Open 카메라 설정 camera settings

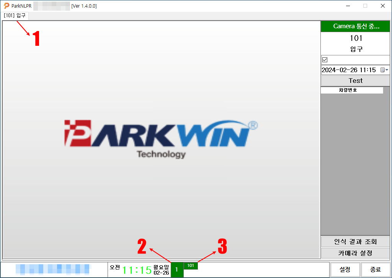click(355, 253)
